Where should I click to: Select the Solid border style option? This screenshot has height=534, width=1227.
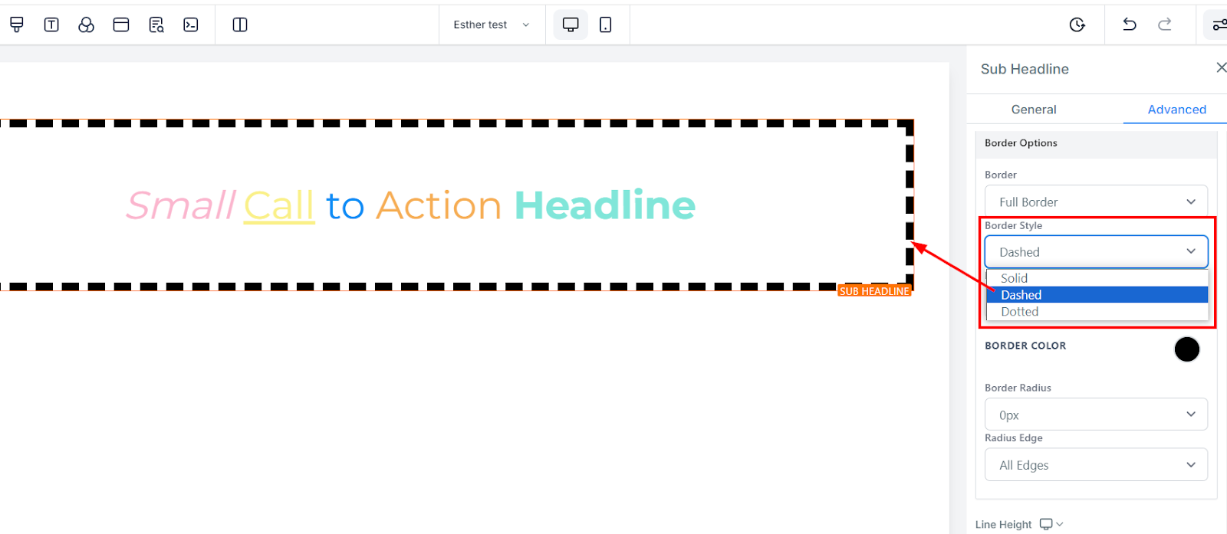pos(1014,278)
